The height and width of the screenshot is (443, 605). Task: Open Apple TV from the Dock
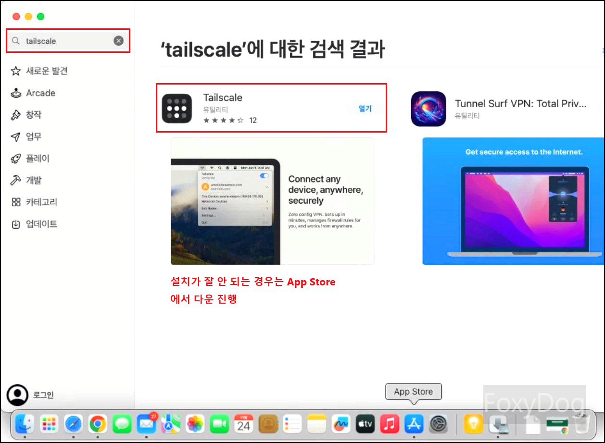click(x=365, y=424)
